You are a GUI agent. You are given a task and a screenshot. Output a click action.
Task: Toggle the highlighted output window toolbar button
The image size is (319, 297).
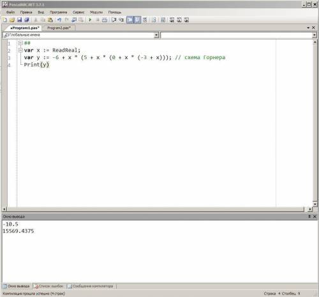pyautogui.click(x=130, y=20)
